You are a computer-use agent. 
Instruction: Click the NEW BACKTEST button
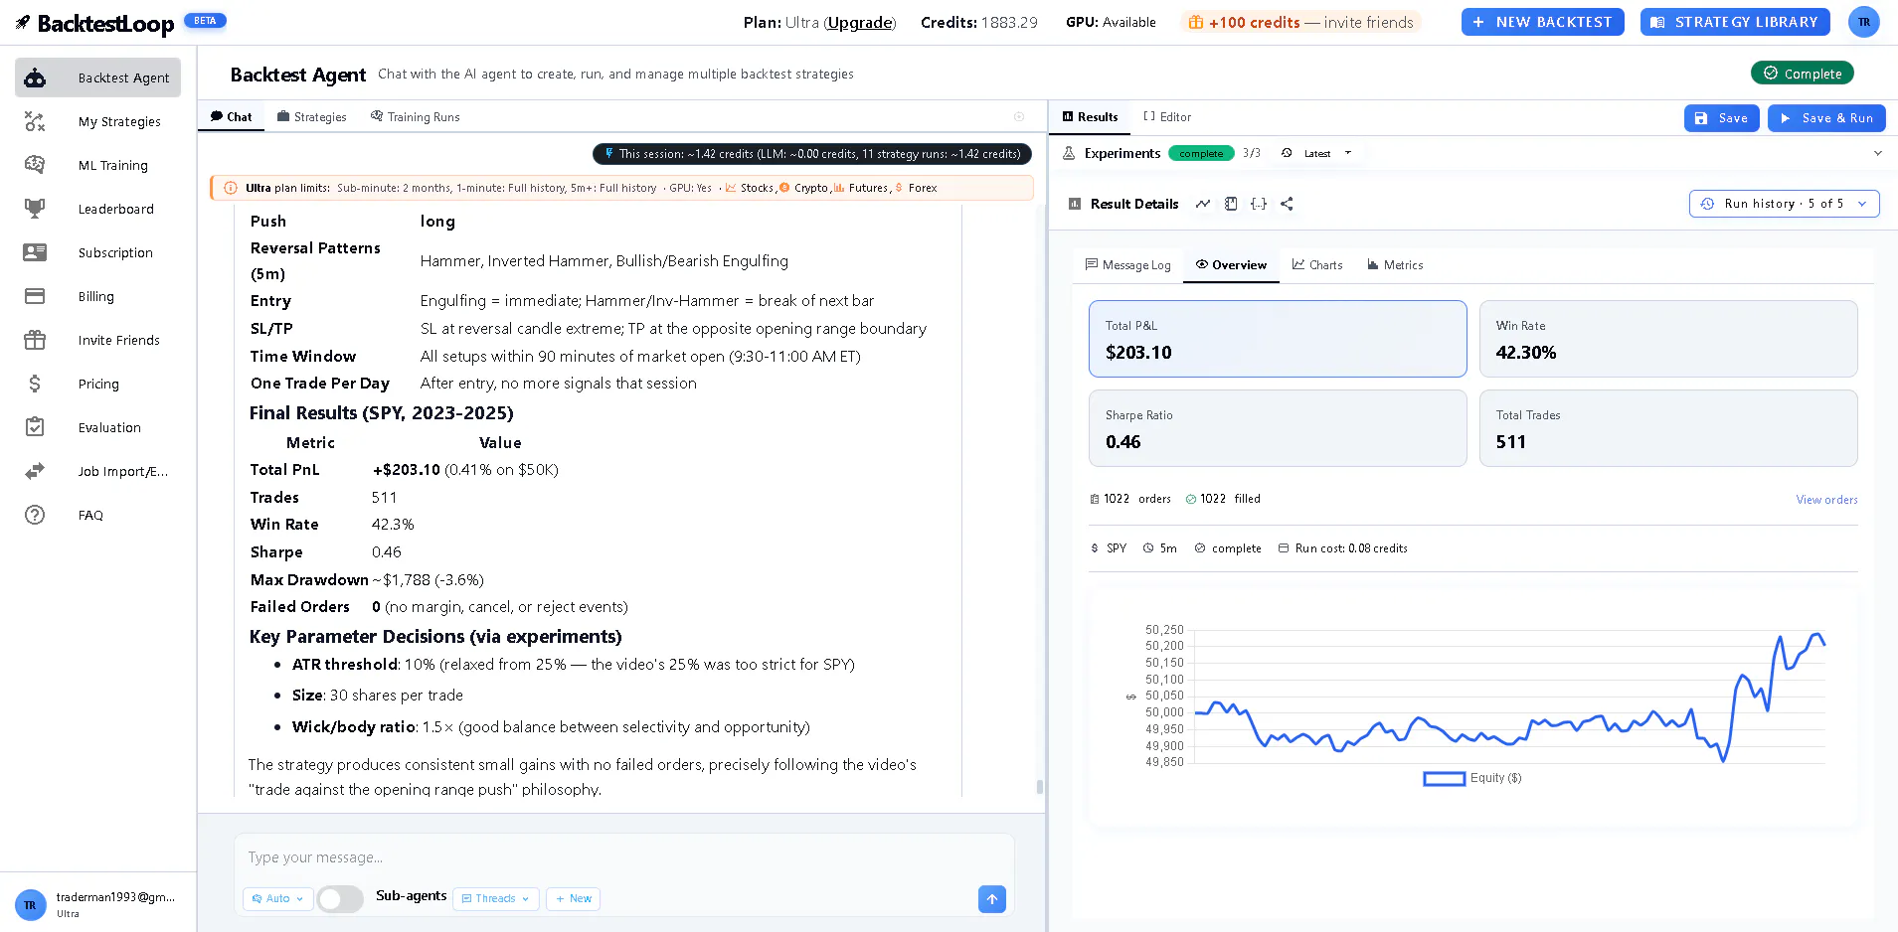coord(1542,22)
